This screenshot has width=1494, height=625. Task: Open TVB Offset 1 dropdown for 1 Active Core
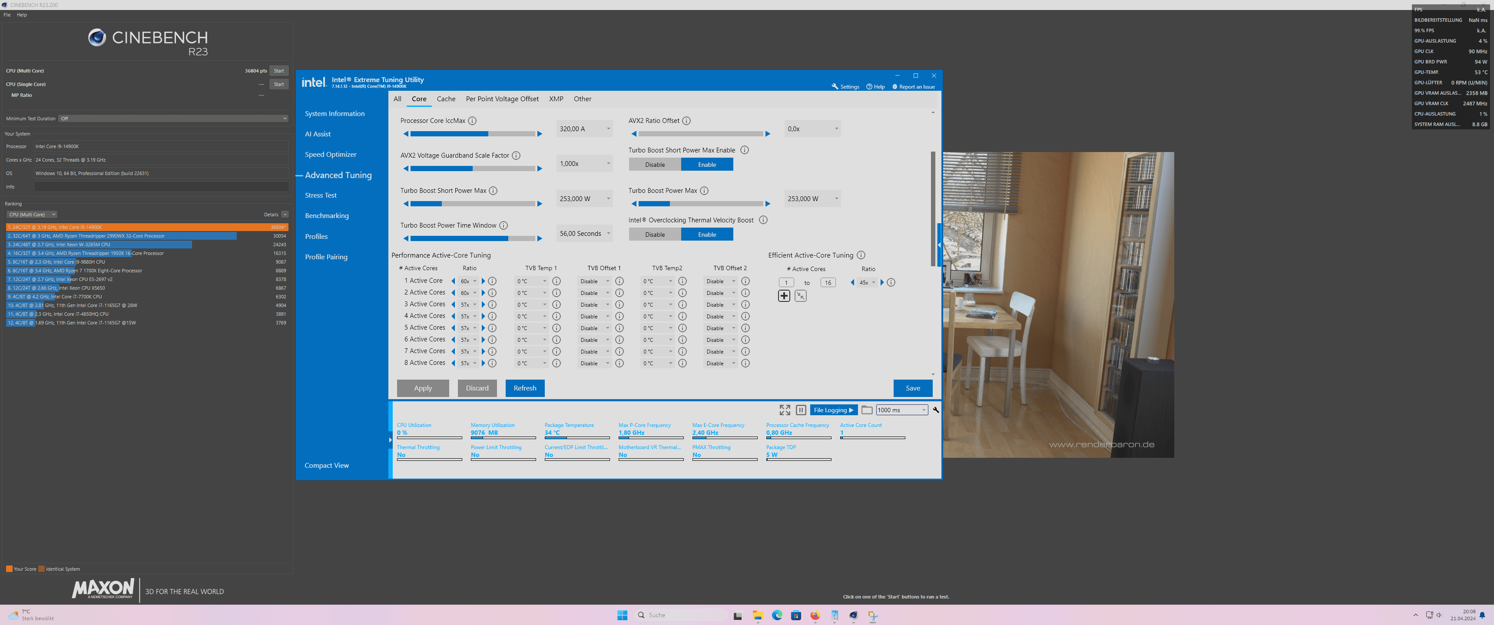594,281
